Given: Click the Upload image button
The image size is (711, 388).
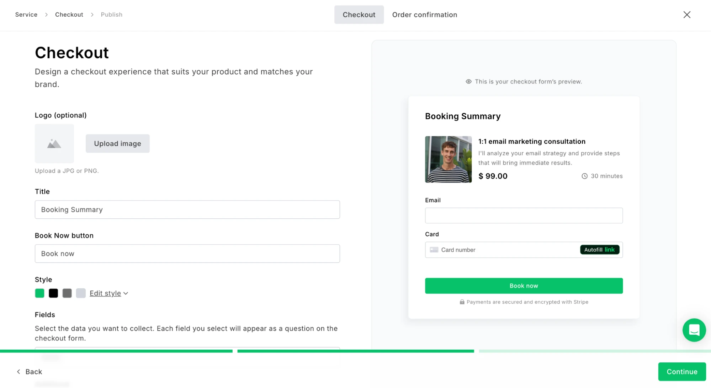Looking at the screenshot, I should tap(117, 143).
